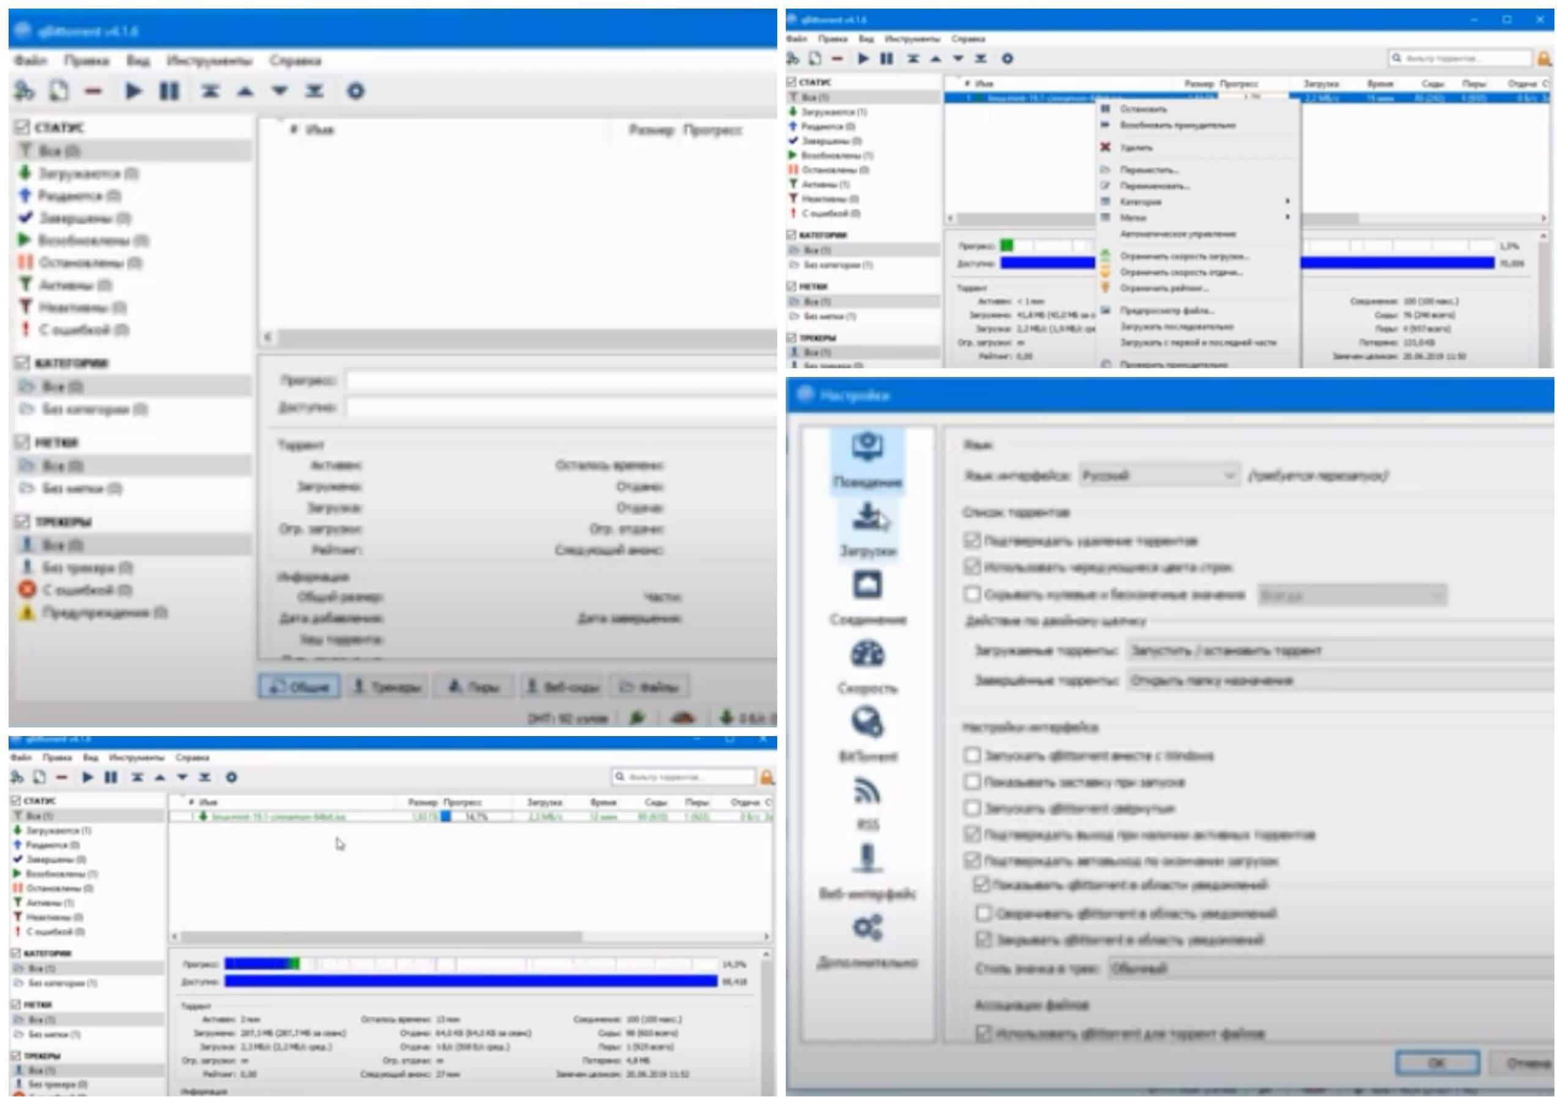Collapse ТРЕКЕРЫ section in empty qBittorrent window sidebar
This screenshot has height=1105, width=1563.
point(22,522)
